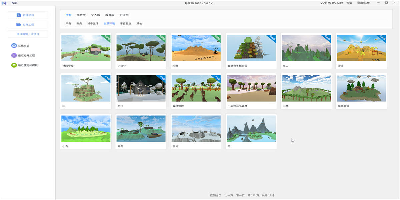Click the app logo in title bar
This screenshot has height=200, width=400.
coord(4,3)
